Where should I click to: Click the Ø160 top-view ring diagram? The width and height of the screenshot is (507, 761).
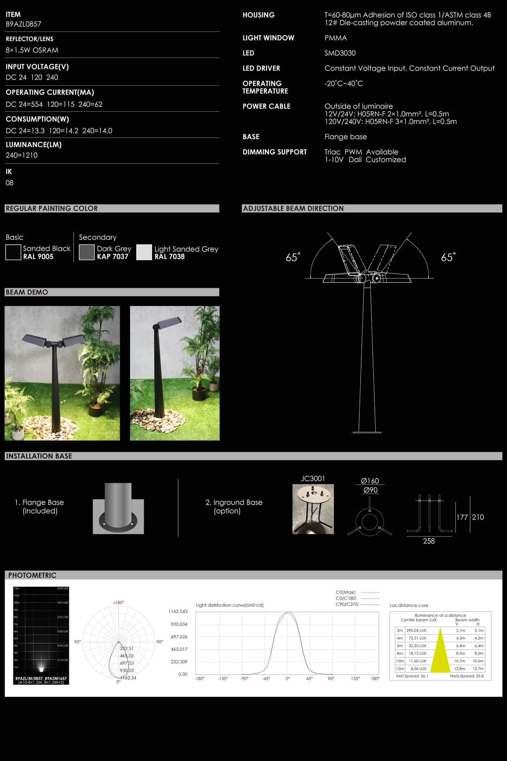pyautogui.click(x=370, y=522)
